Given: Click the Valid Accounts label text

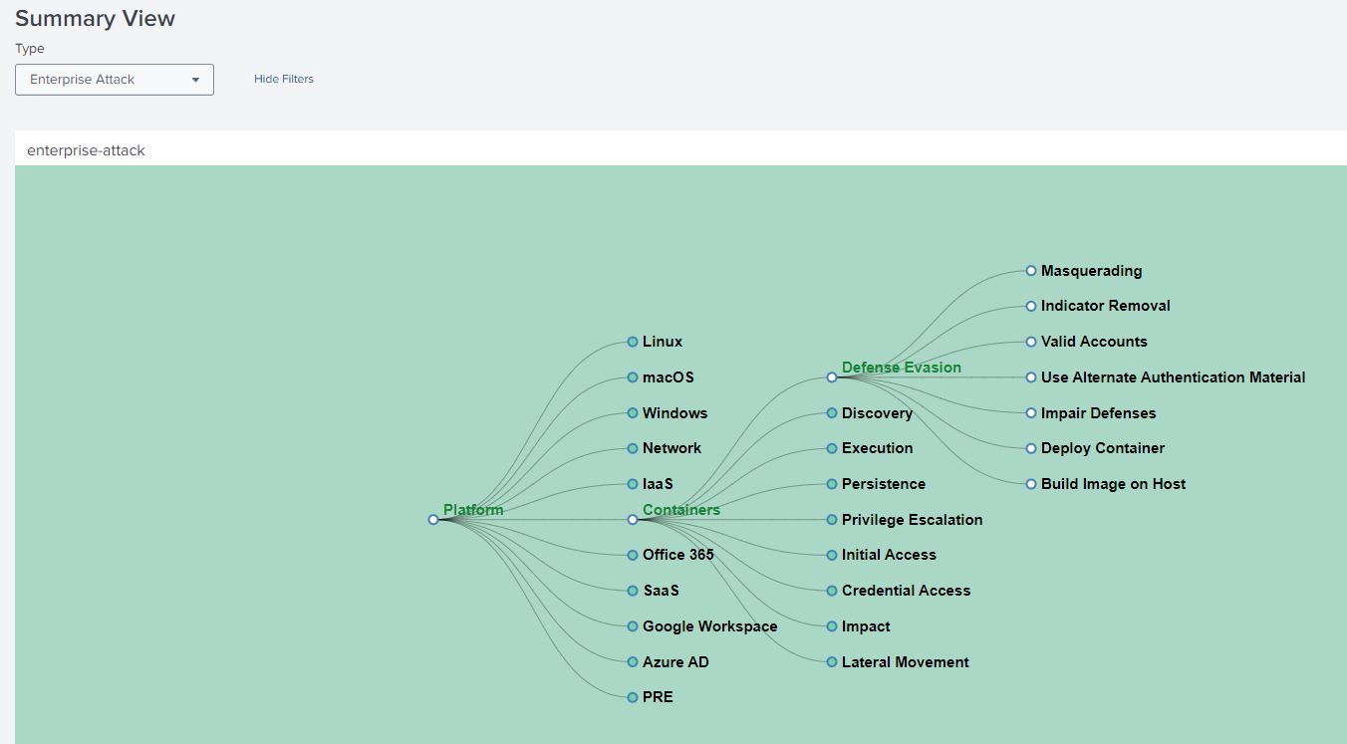Looking at the screenshot, I should click(1095, 342).
